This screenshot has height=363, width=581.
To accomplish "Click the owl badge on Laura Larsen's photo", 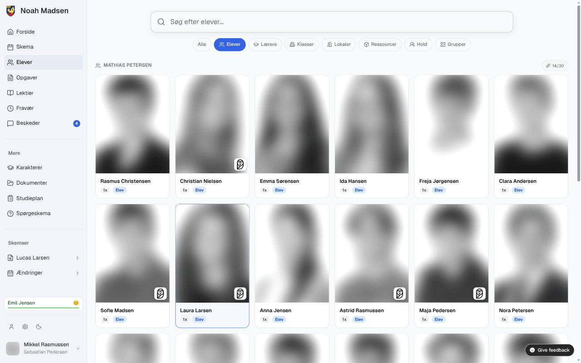I will (240, 294).
